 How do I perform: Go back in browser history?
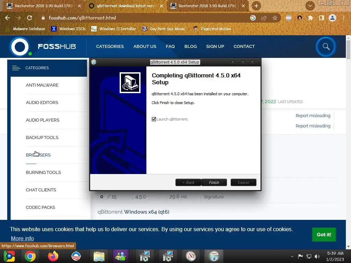coord(8,18)
